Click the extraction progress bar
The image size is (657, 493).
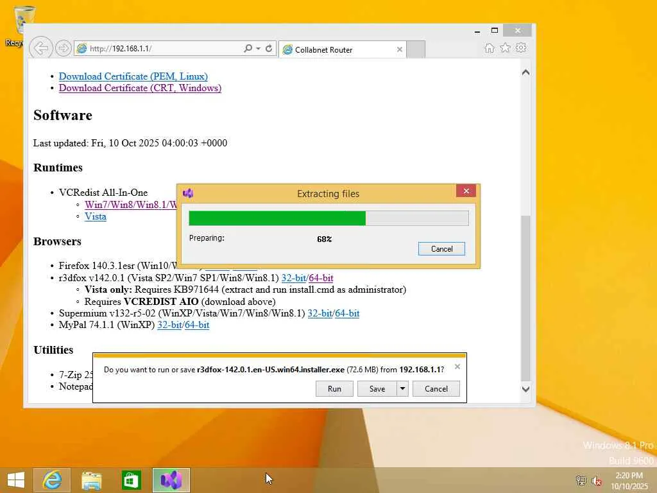pos(329,218)
